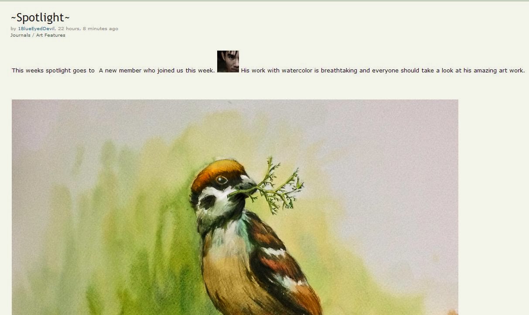Image resolution: width=529 pixels, height=315 pixels.
Task: Click the word 'breathtaking' in the sentence
Action: point(339,71)
